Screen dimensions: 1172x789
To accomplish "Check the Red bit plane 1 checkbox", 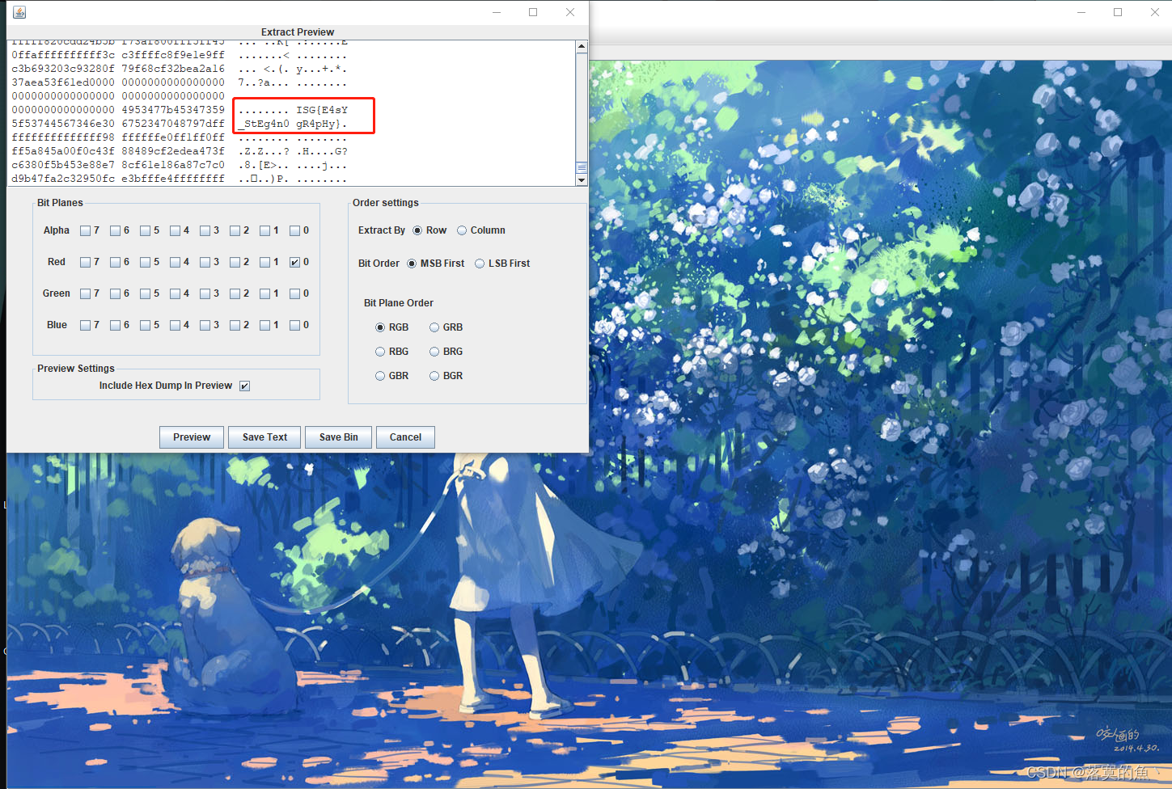I will pyautogui.click(x=265, y=262).
